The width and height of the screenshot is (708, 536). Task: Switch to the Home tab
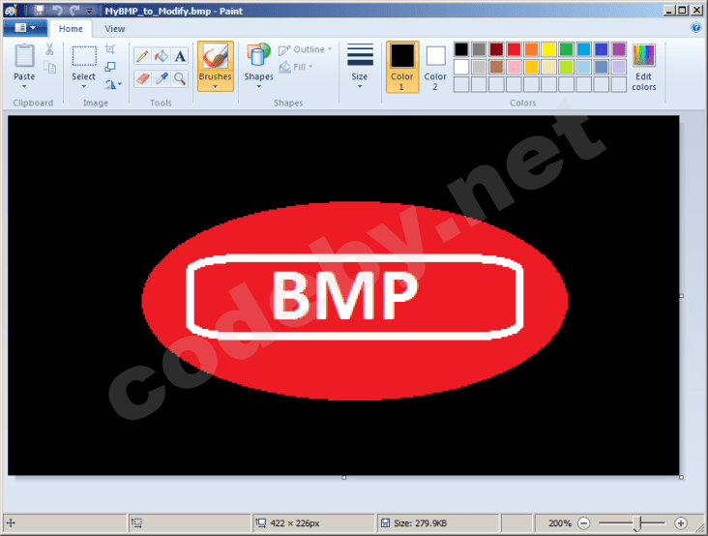point(71,29)
